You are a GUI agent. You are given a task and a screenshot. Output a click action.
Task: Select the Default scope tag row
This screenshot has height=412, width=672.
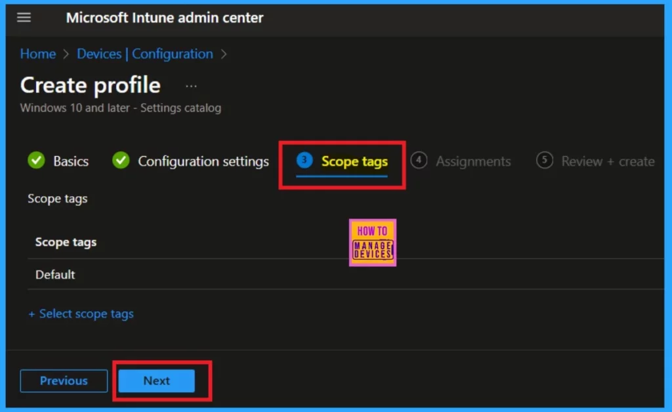coord(345,274)
